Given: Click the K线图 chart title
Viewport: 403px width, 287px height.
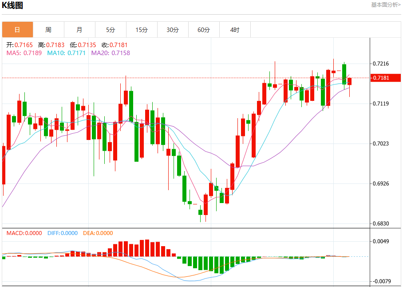Looking at the screenshot, I should click(x=12, y=5).
